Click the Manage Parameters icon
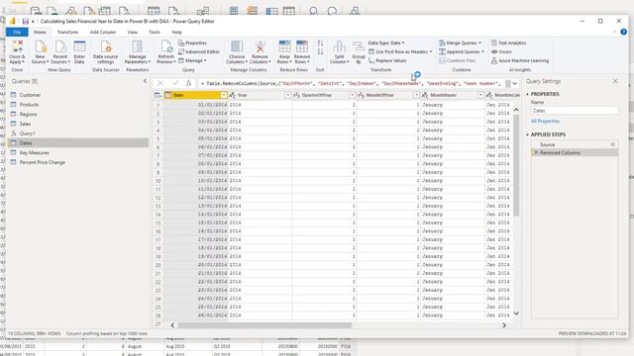The image size is (634, 356). (137, 46)
